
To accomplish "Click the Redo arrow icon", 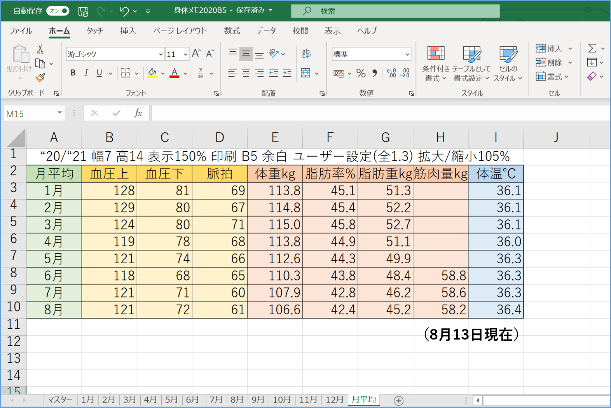I will 101,11.
